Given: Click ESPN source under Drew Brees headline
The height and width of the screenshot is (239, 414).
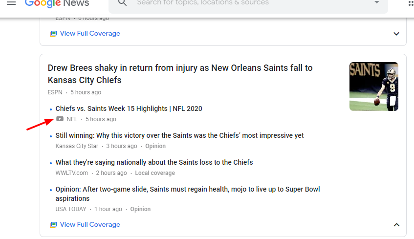Looking at the screenshot, I should (x=55, y=92).
